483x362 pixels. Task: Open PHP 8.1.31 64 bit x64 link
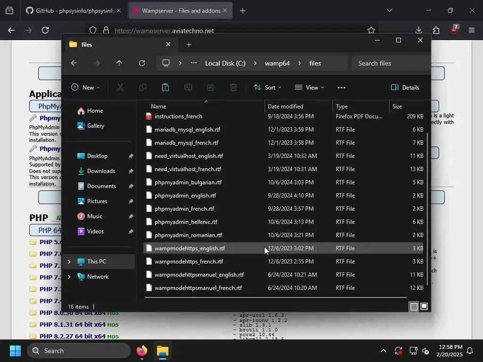(72, 324)
